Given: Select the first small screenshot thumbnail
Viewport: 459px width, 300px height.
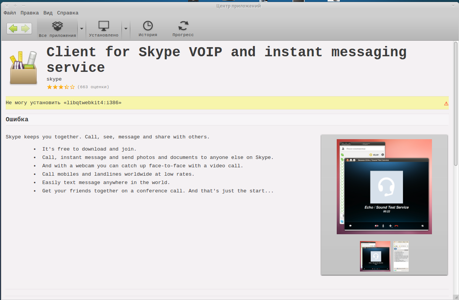Looking at the screenshot, I should pos(375,256).
